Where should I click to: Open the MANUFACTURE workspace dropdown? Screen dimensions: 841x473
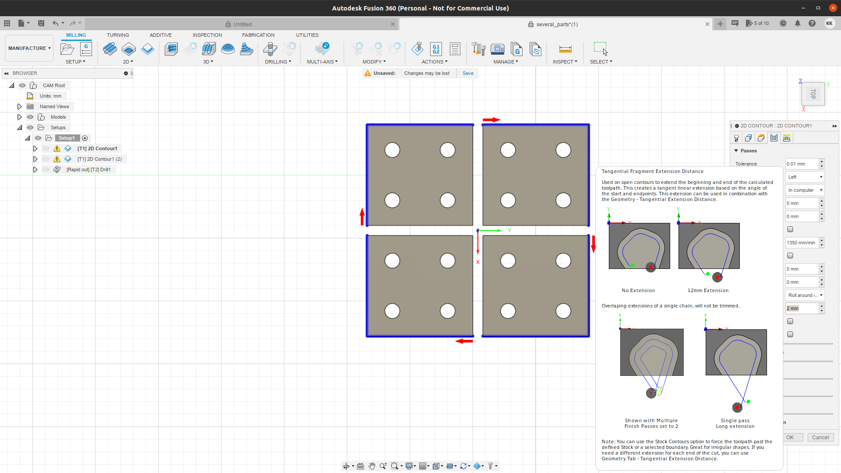point(29,48)
